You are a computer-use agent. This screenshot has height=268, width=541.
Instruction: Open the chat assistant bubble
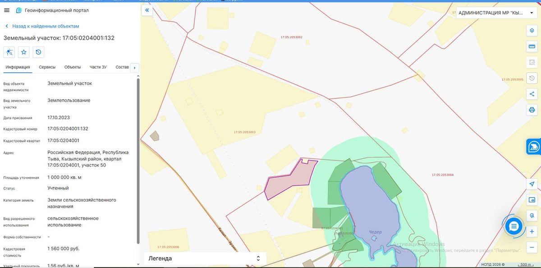pos(513,226)
